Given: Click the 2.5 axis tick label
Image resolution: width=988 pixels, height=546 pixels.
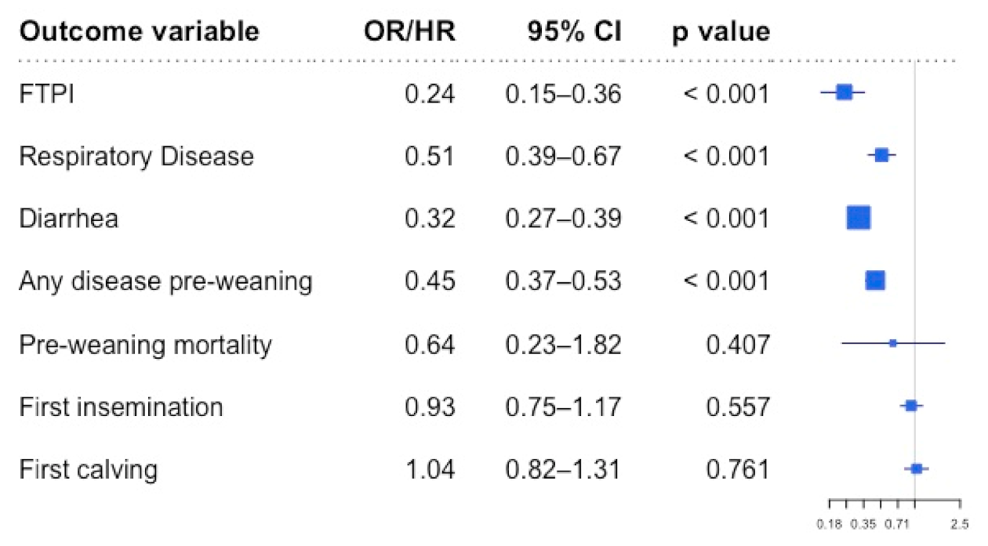Looking at the screenshot, I should point(958,522).
